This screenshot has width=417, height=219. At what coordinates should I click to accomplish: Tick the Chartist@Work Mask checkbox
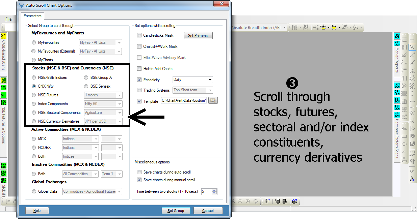[139, 46]
